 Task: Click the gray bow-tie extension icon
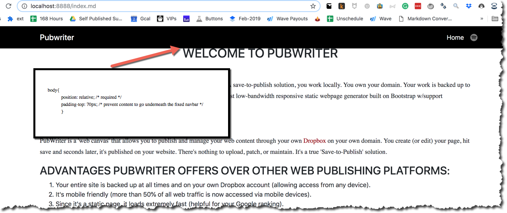[393, 6]
